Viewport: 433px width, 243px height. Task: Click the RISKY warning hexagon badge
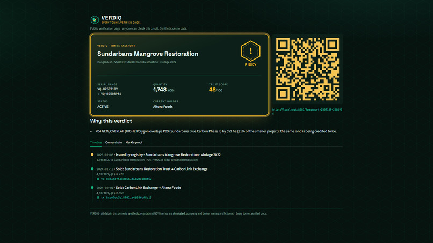250,51
